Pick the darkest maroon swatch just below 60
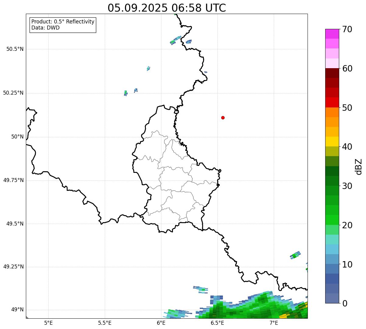 point(332,73)
